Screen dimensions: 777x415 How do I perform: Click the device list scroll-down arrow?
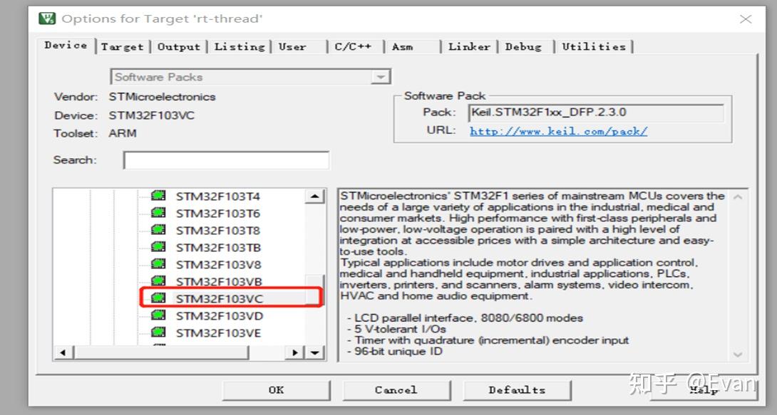[x=314, y=352]
